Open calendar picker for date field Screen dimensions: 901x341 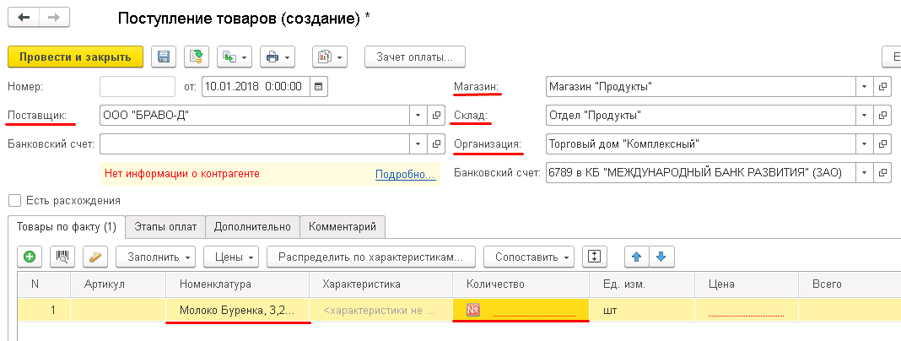click(319, 86)
